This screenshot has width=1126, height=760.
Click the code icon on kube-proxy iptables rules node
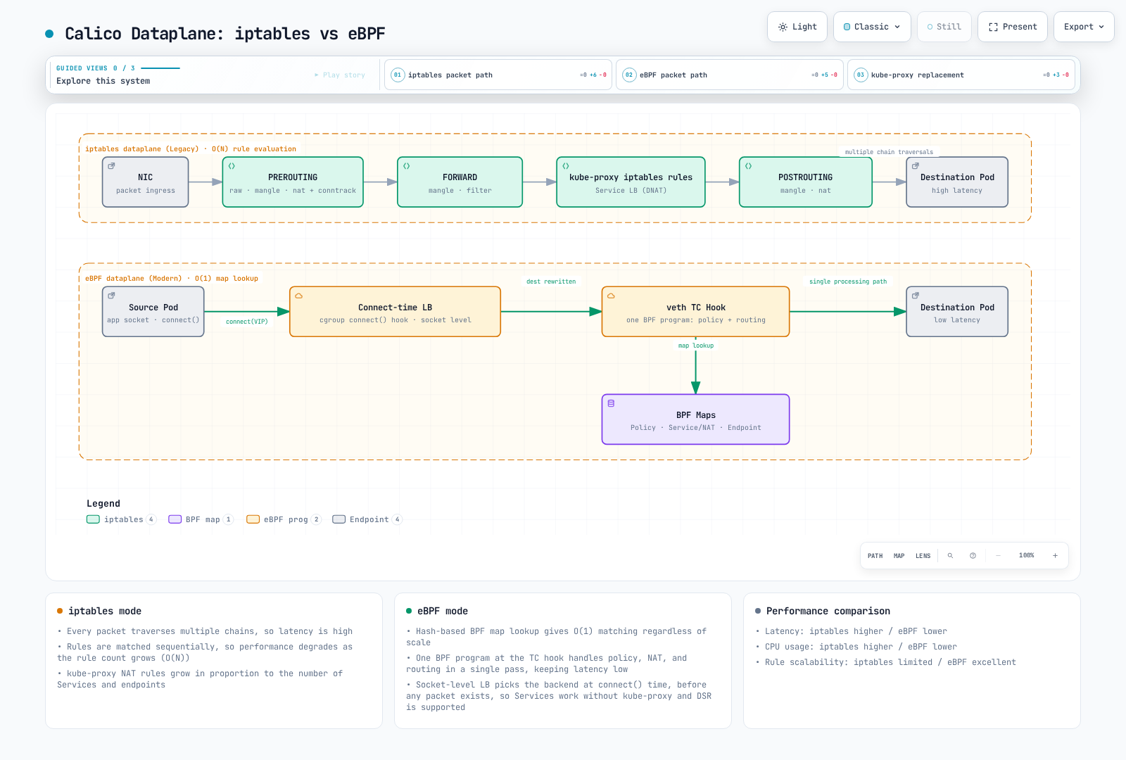tap(565, 166)
